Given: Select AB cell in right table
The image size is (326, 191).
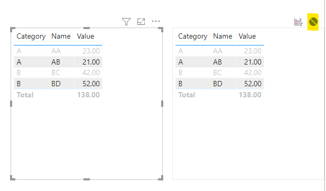Looking at the screenshot, I should coord(218,62).
